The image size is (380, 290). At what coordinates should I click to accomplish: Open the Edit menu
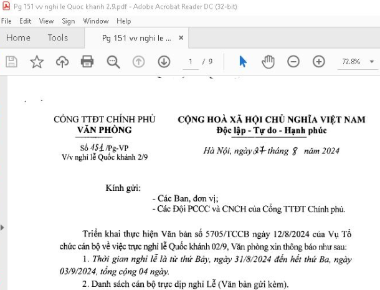(25, 21)
